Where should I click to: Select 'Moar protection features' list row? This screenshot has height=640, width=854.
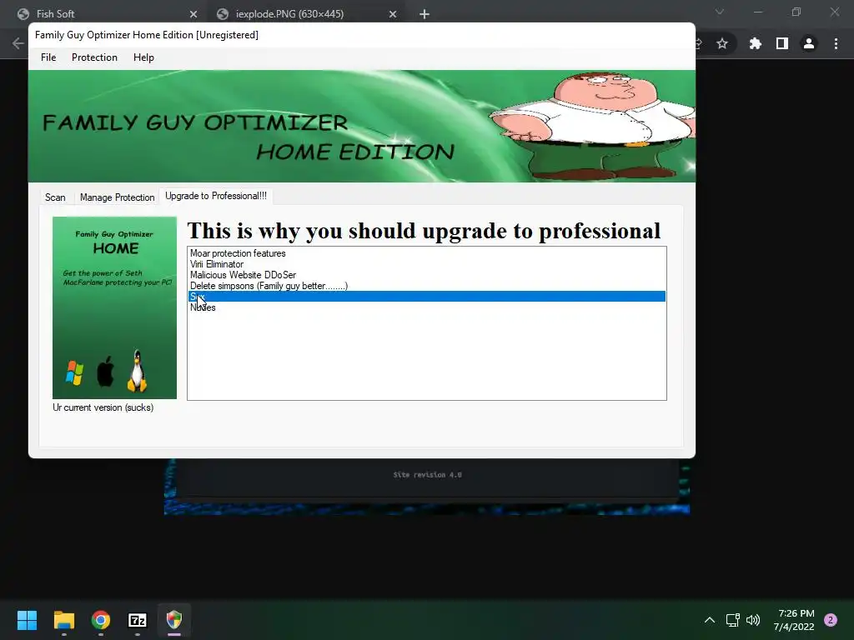click(x=426, y=253)
